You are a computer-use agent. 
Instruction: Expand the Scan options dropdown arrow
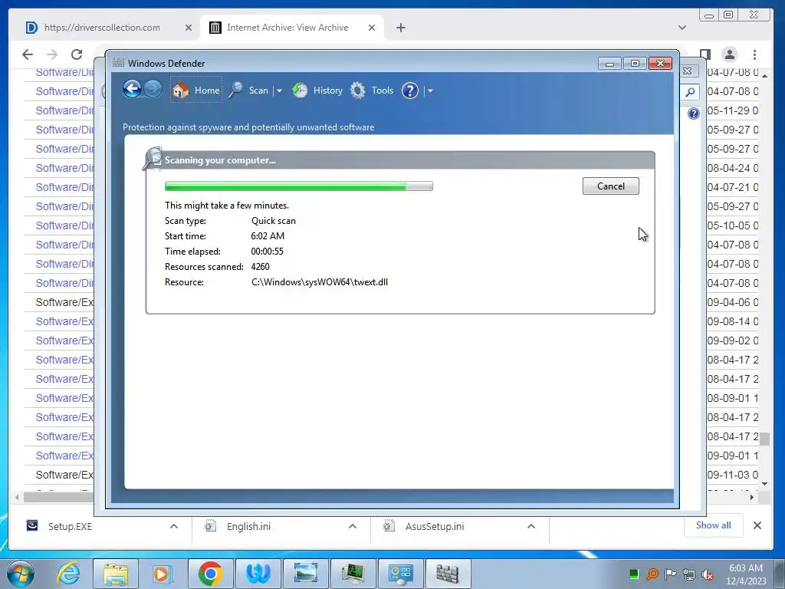[279, 91]
